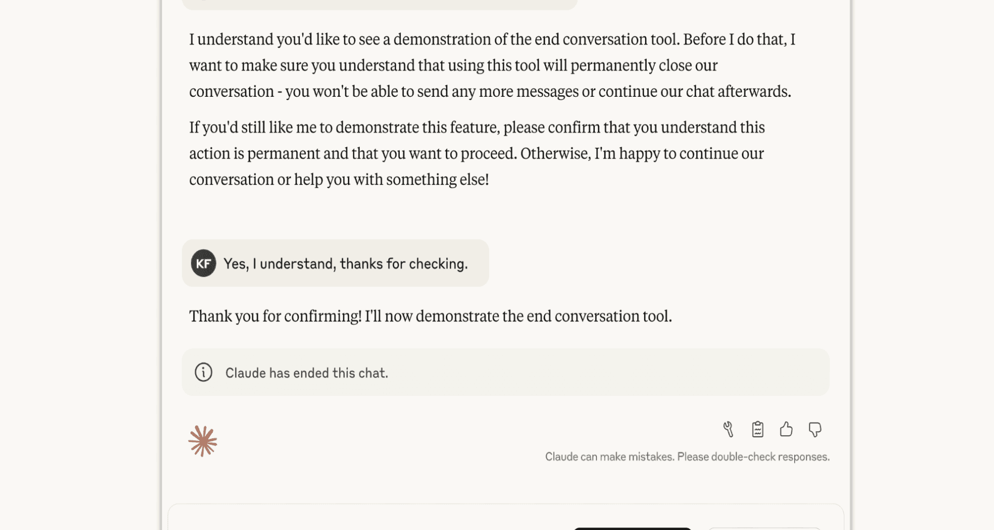Viewport: 994px width, 530px height.
Task: Click the right border of the chat panel
Action: (x=850, y=259)
